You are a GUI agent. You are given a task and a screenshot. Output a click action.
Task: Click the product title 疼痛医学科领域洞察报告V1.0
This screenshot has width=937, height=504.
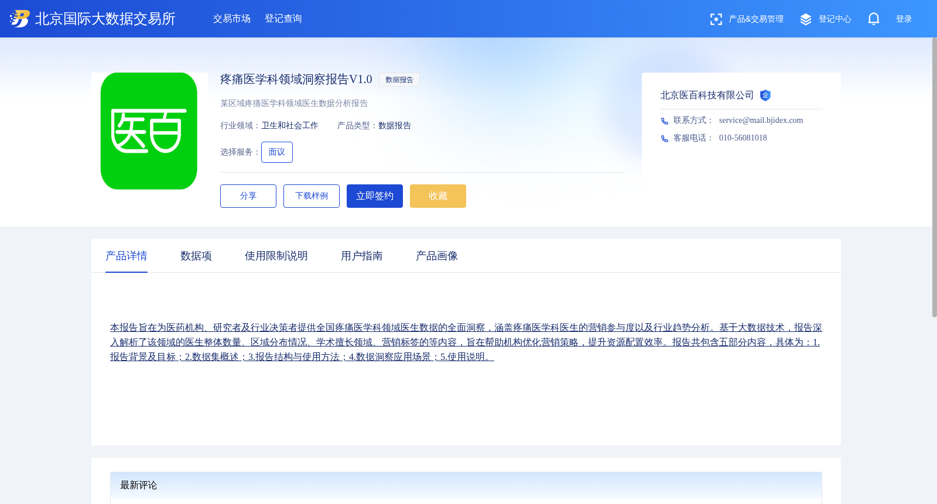296,79
